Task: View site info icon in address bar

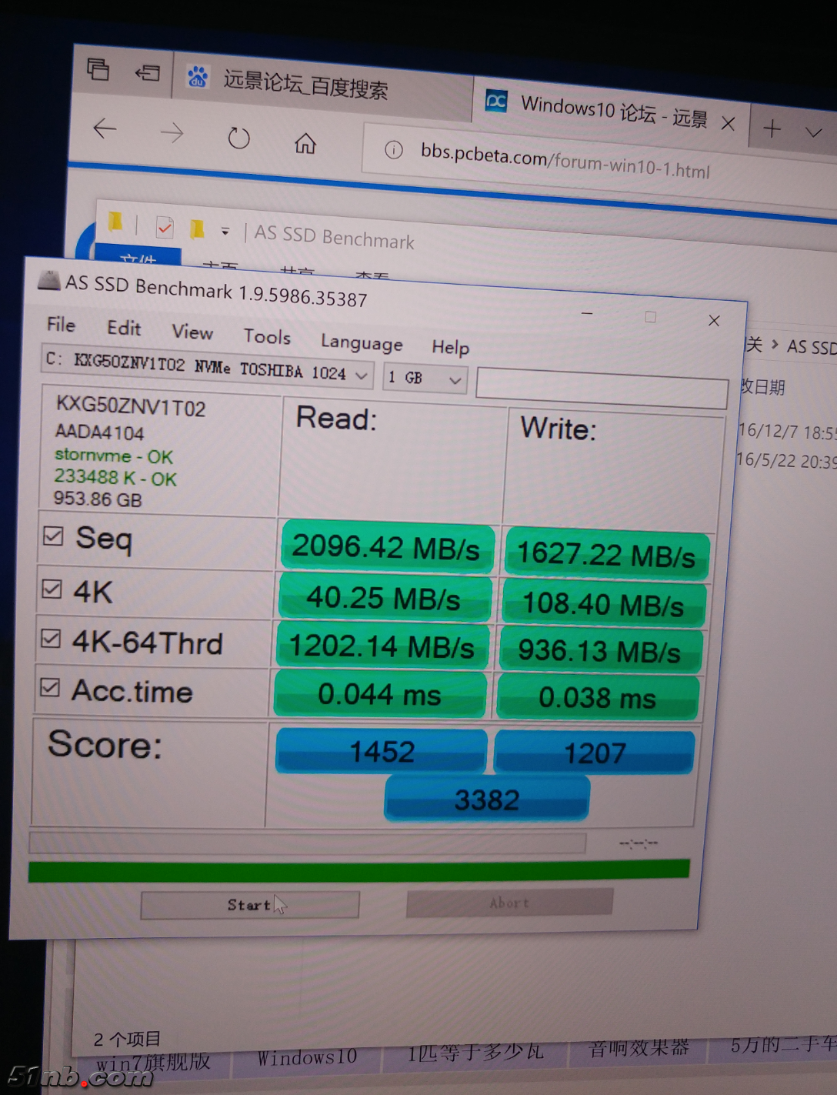Action: click(393, 149)
